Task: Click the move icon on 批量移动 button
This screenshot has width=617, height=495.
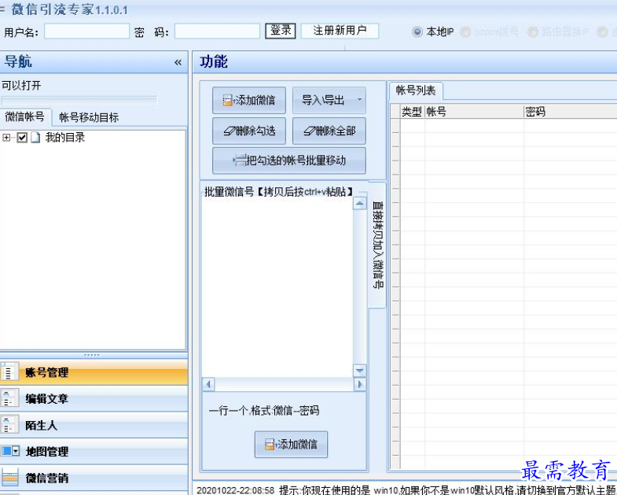Action: 239,161
